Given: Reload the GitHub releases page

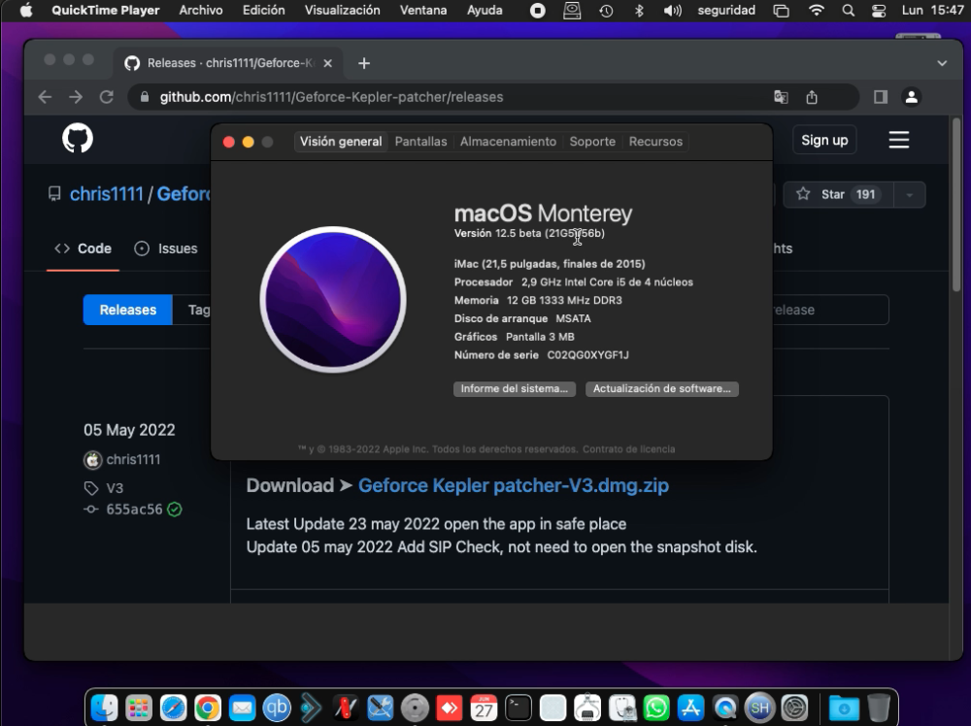Looking at the screenshot, I should point(107,97).
